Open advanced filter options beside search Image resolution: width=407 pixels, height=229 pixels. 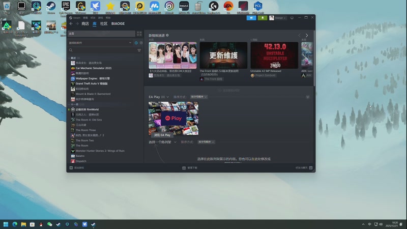tap(139, 50)
